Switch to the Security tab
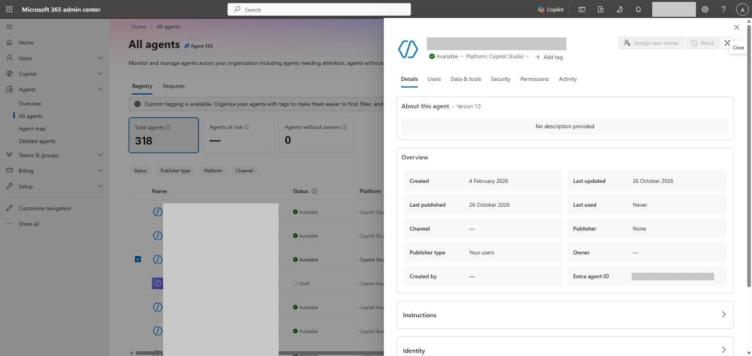Screen dimensions: 752x356 coord(500,79)
